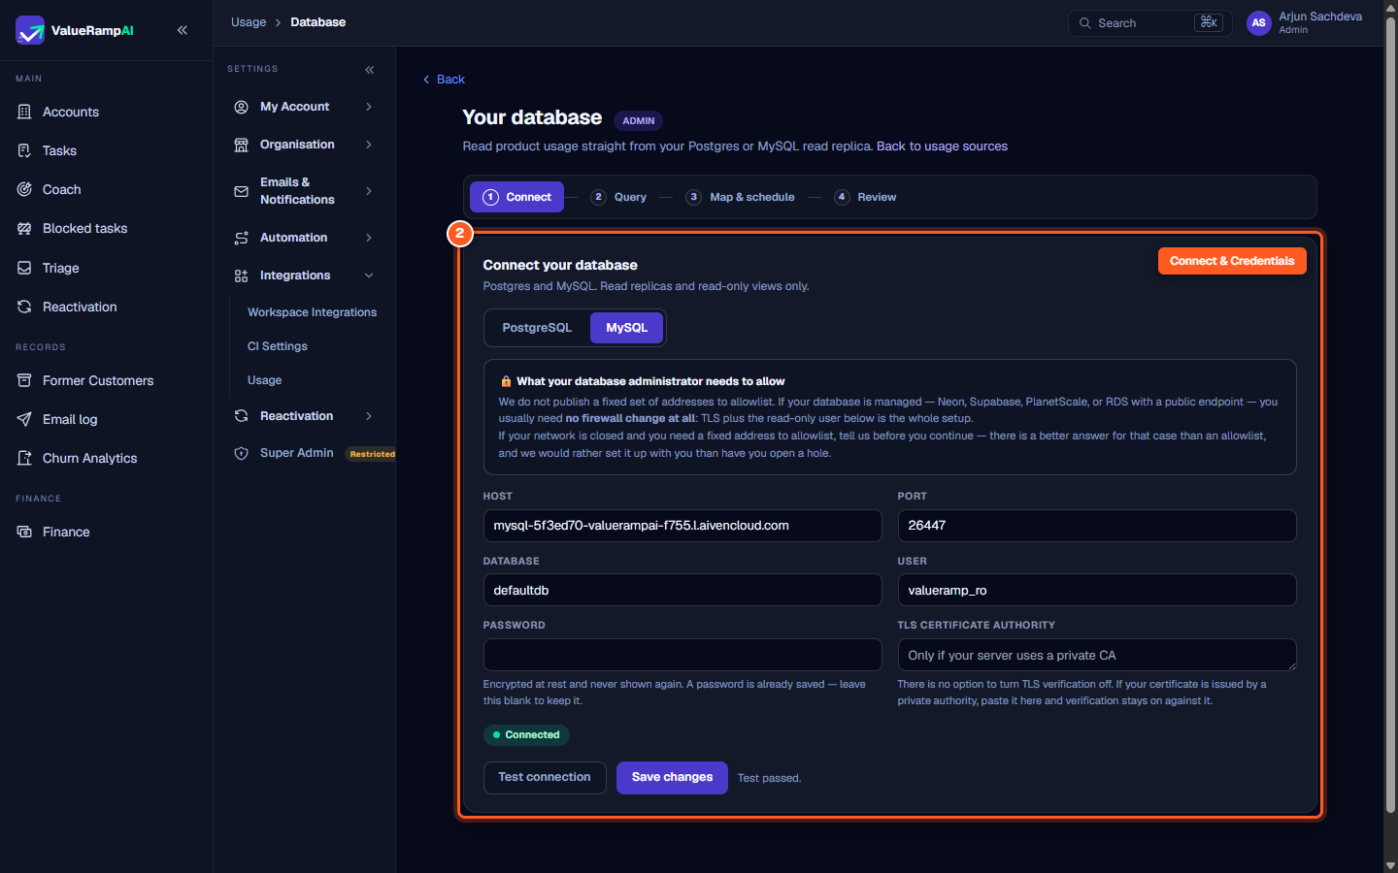
Task: Click the Churn Analytics chart icon
Action: click(24, 458)
